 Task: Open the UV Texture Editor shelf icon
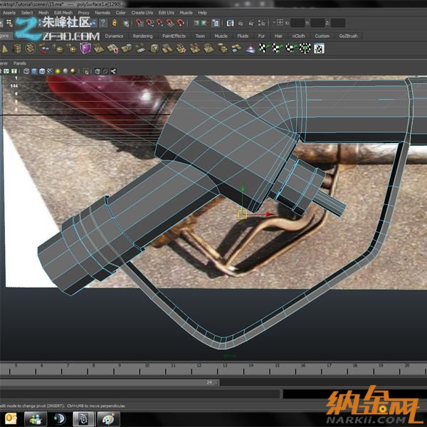coord(319,48)
